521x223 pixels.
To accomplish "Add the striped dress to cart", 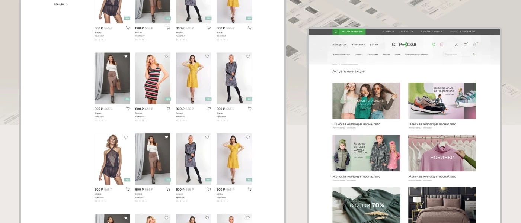I will pos(168,109).
